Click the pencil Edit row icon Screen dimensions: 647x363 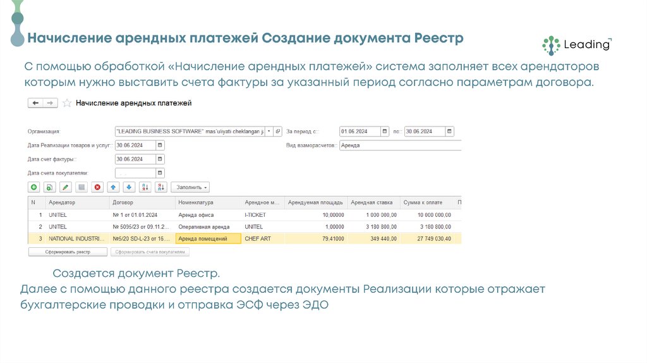(65, 187)
